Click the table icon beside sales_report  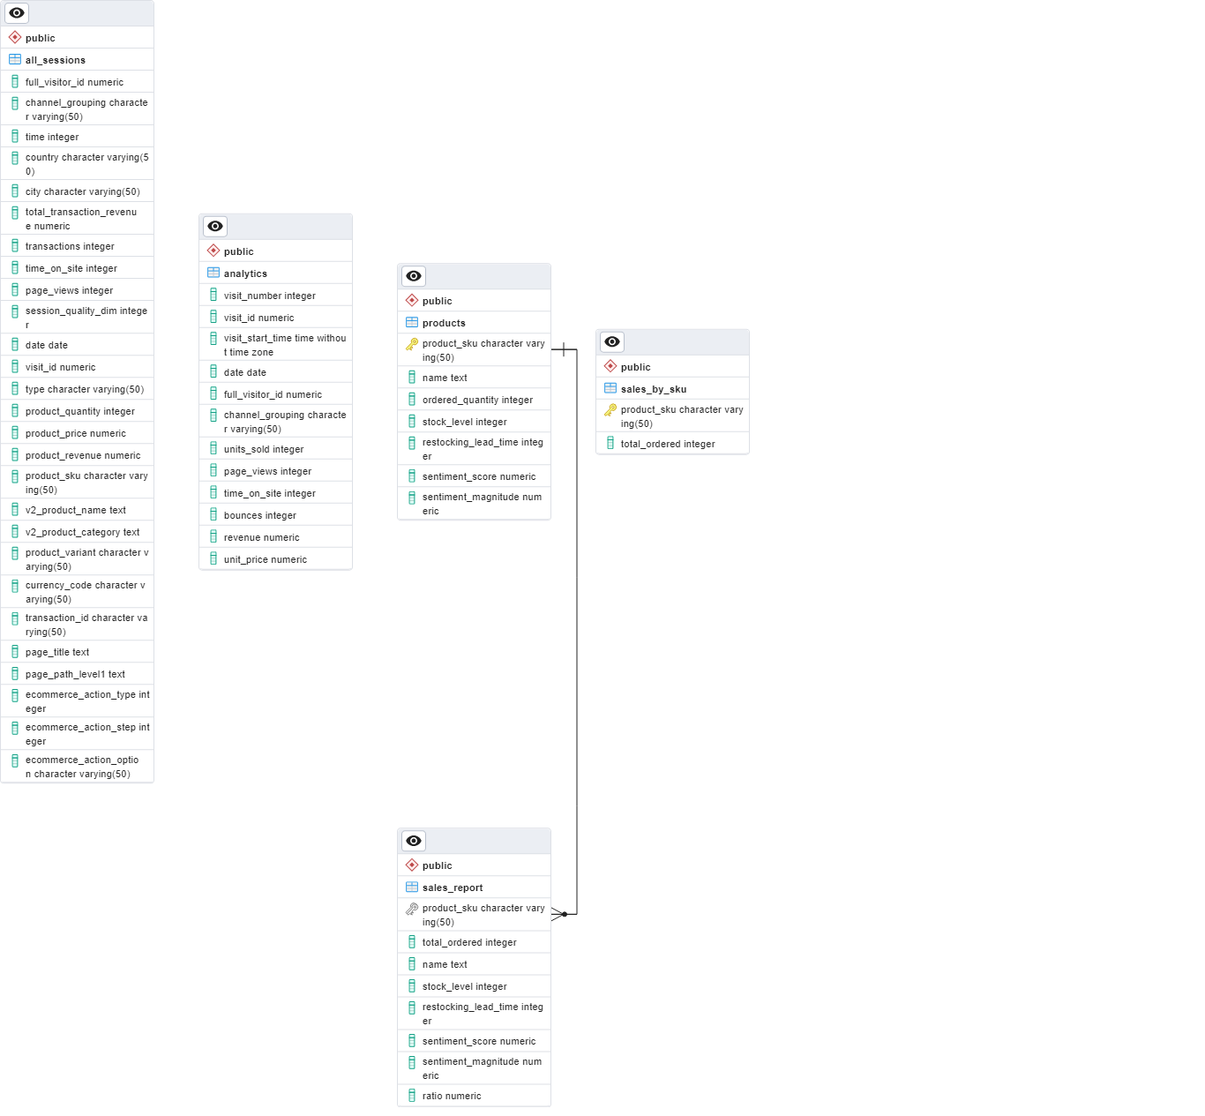tap(412, 887)
